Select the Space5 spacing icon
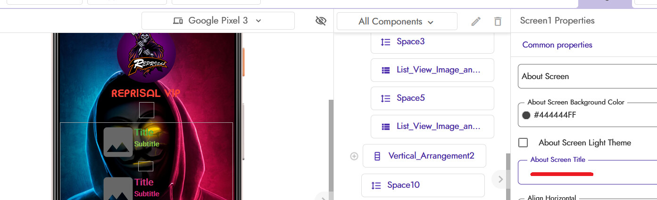657x200 pixels. click(x=386, y=98)
